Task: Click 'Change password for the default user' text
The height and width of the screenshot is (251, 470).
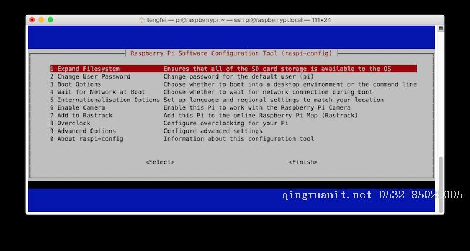Action: [x=239, y=77]
